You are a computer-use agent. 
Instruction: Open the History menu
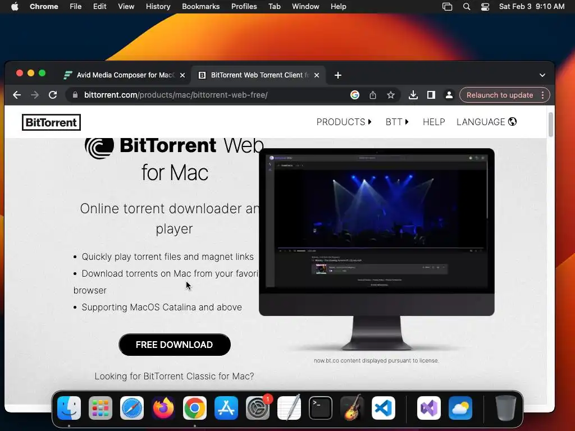pyautogui.click(x=158, y=7)
